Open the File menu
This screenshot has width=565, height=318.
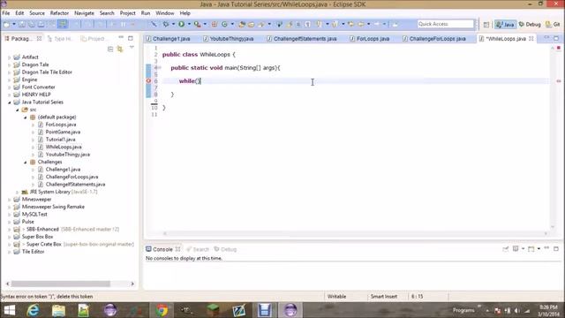[6, 13]
